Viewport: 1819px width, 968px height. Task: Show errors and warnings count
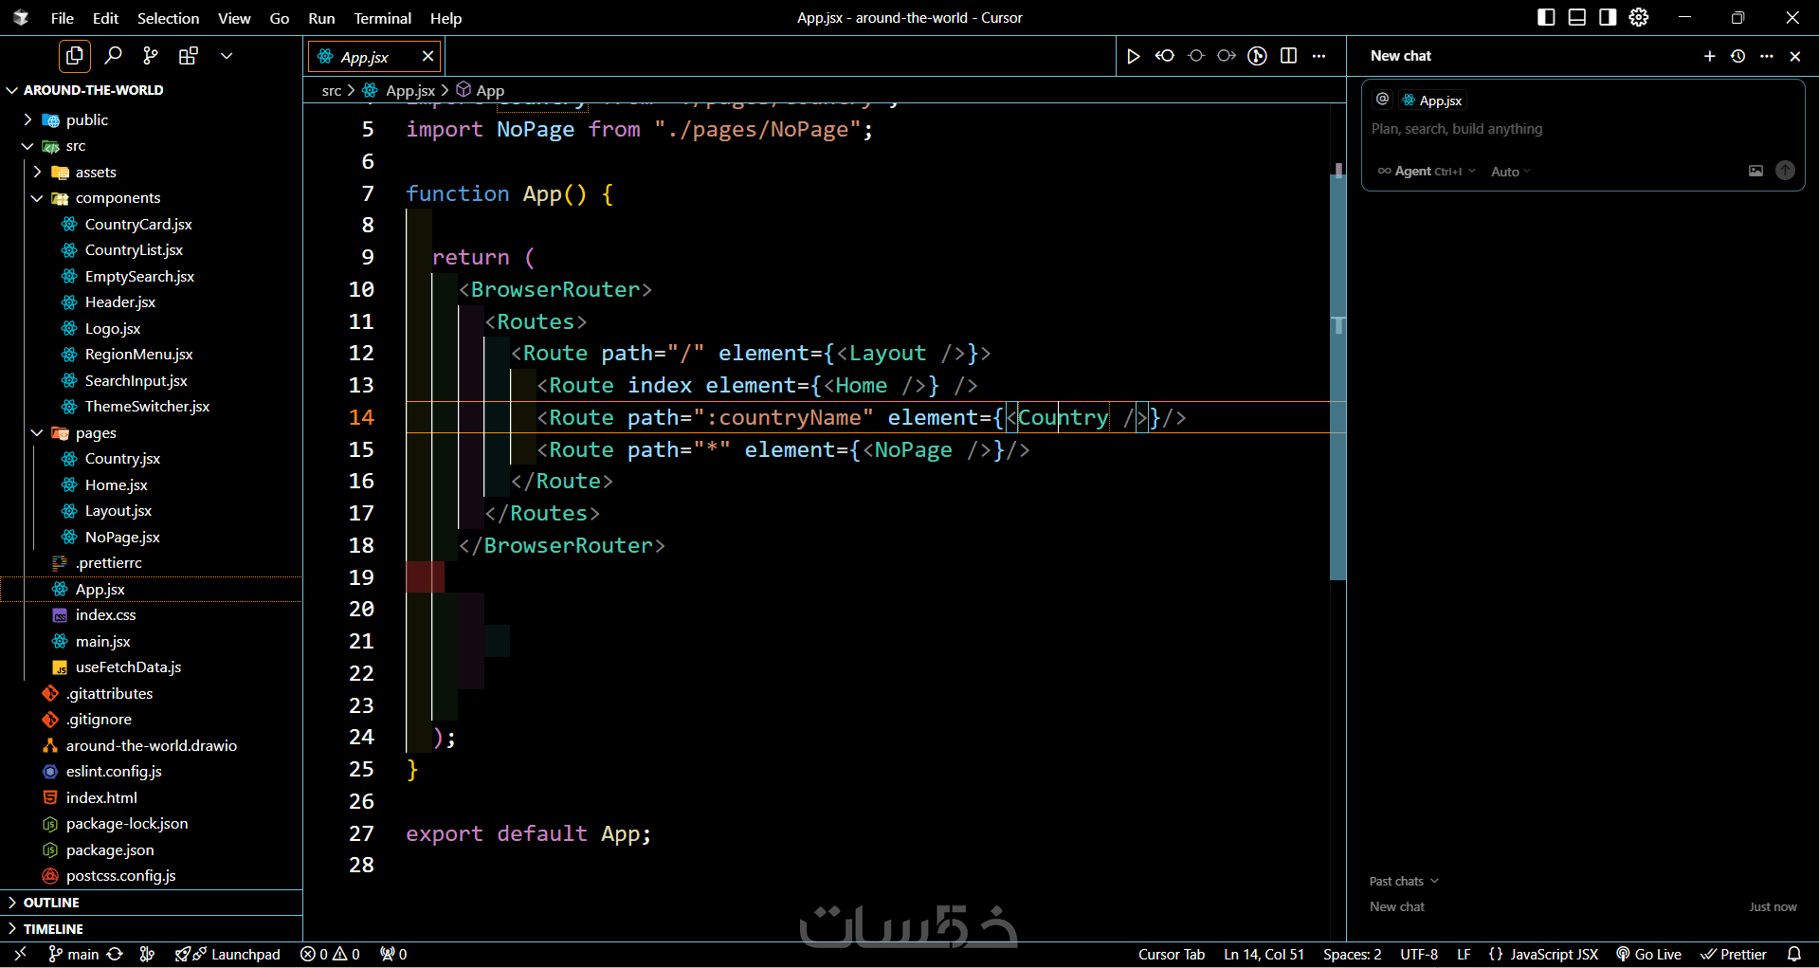point(330,954)
